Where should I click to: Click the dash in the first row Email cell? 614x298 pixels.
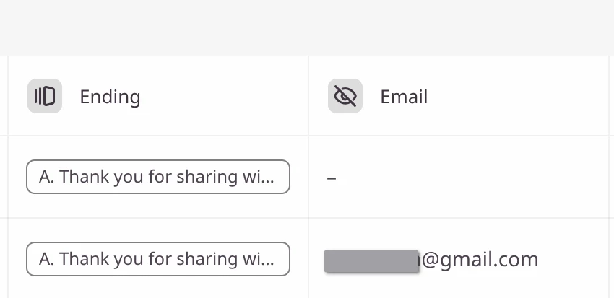(332, 178)
